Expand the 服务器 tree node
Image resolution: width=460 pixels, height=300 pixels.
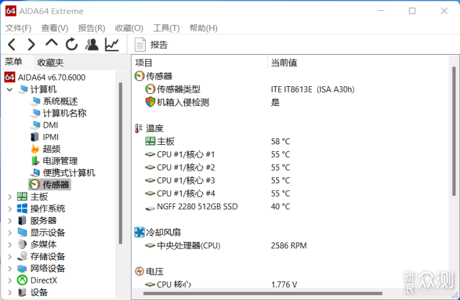10,221
